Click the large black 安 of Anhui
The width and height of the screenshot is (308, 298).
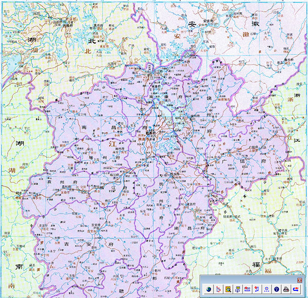click(192, 24)
